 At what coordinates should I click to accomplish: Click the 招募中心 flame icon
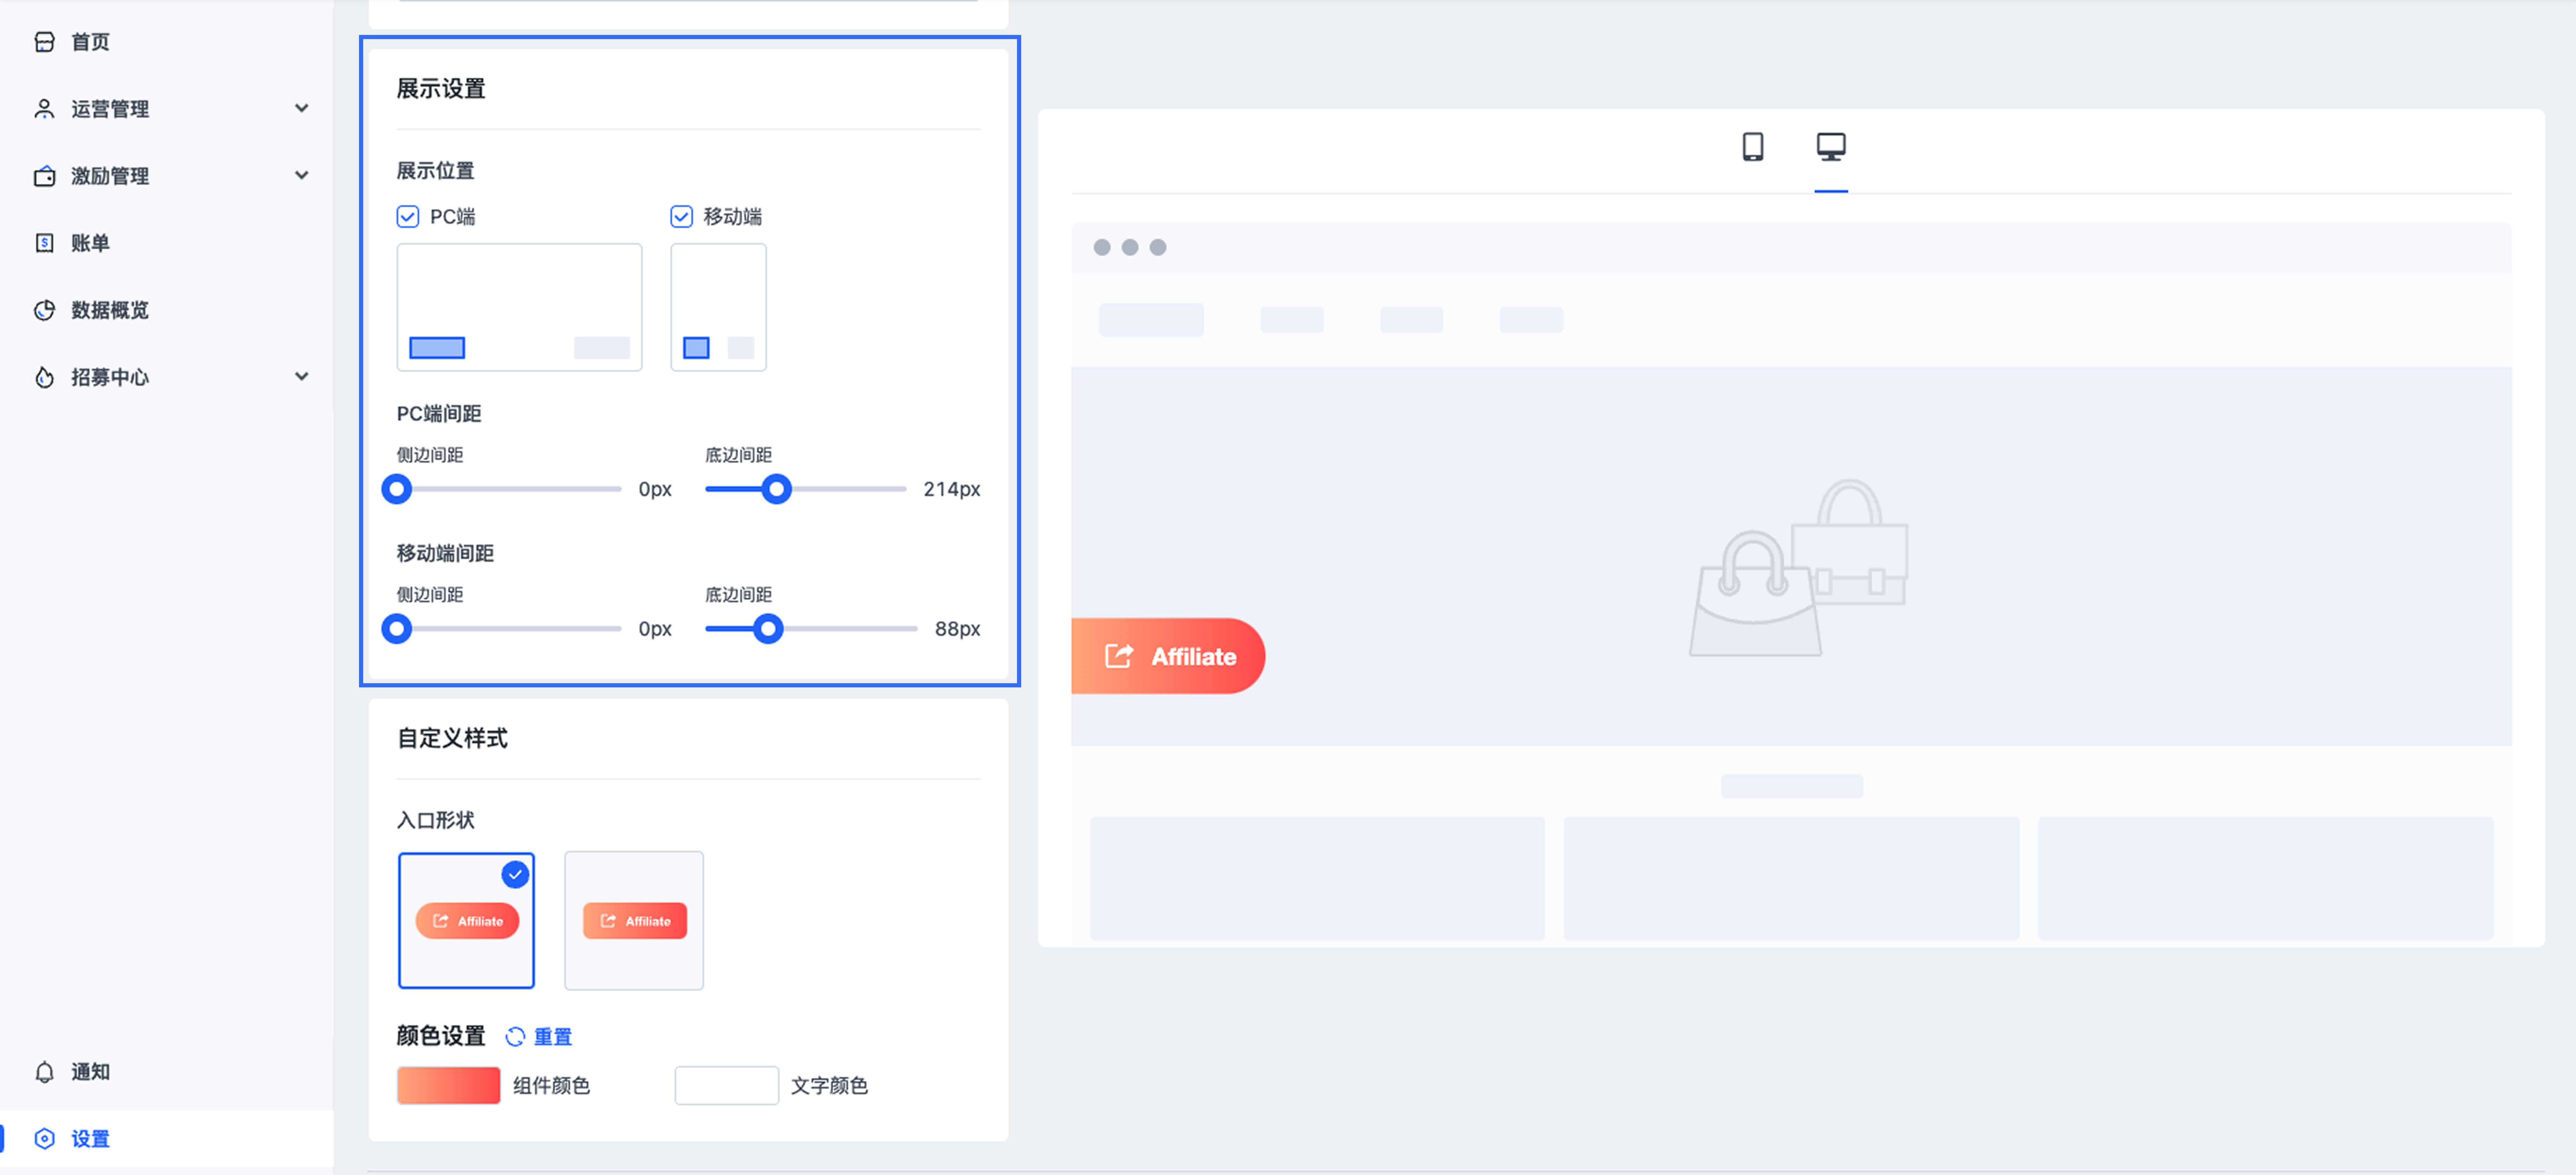click(x=44, y=377)
